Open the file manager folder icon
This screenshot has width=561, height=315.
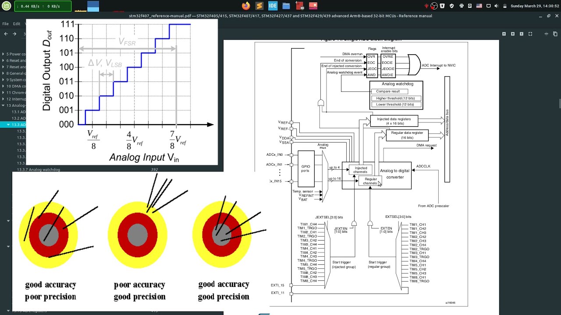point(286,6)
